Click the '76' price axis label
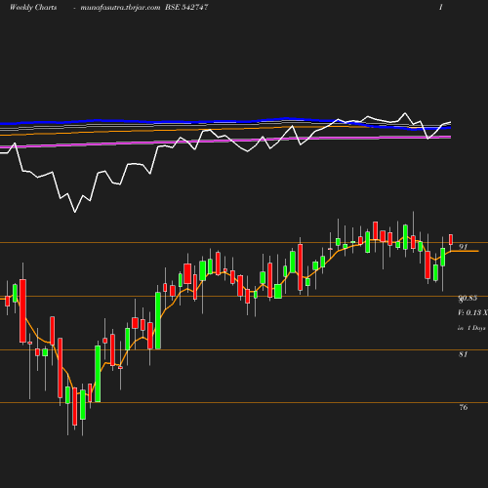Screen dimensions: 488x488 pos(464,407)
